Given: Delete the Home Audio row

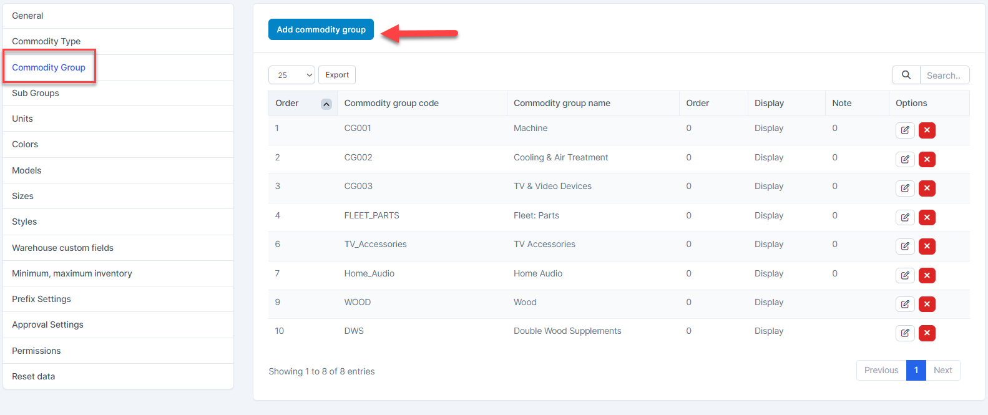Looking at the screenshot, I should click(927, 275).
